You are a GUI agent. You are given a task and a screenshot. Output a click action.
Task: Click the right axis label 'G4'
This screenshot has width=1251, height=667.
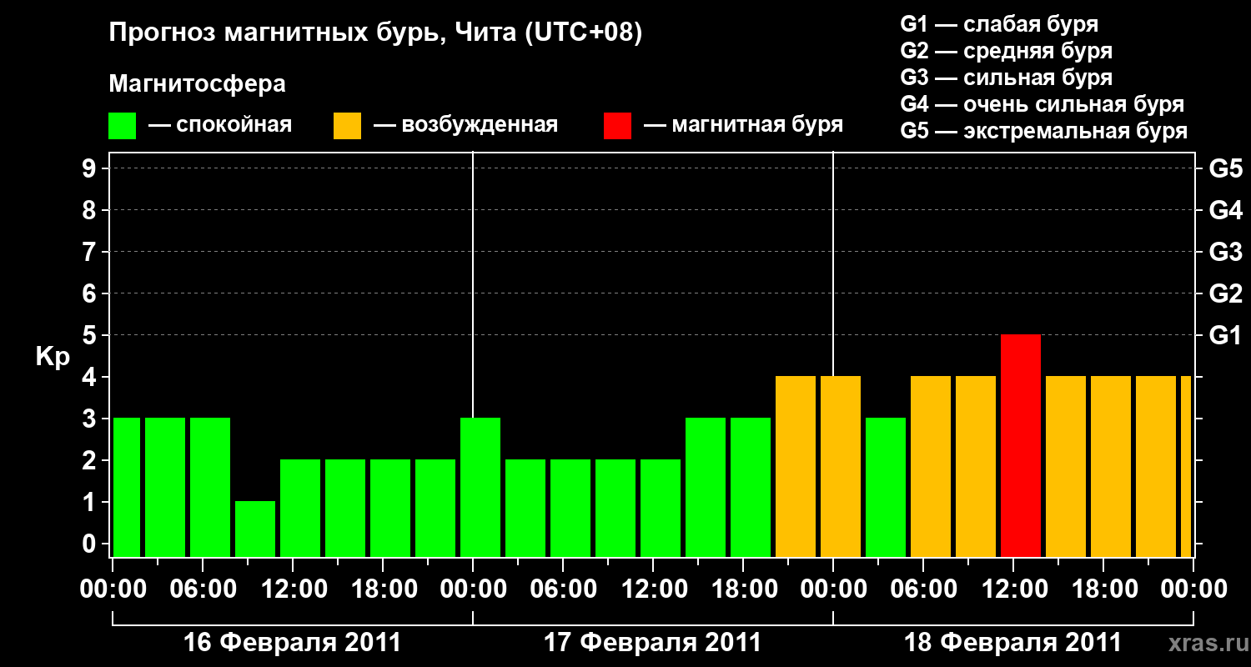(1226, 210)
